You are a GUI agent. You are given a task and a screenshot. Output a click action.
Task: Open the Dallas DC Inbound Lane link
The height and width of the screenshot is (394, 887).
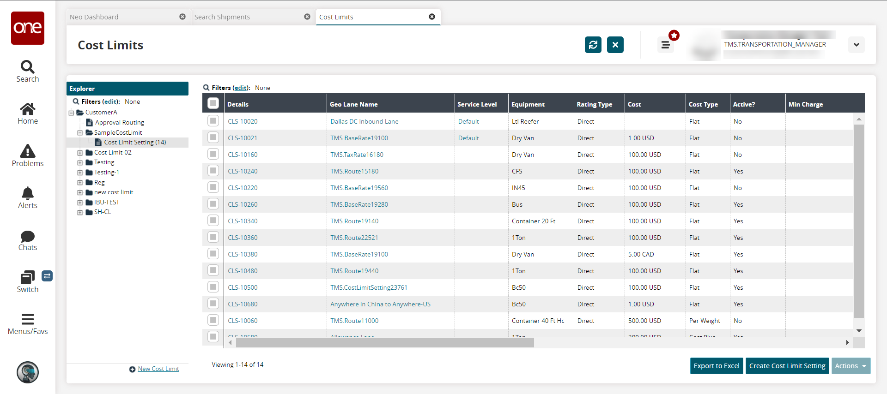click(x=365, y=121)
